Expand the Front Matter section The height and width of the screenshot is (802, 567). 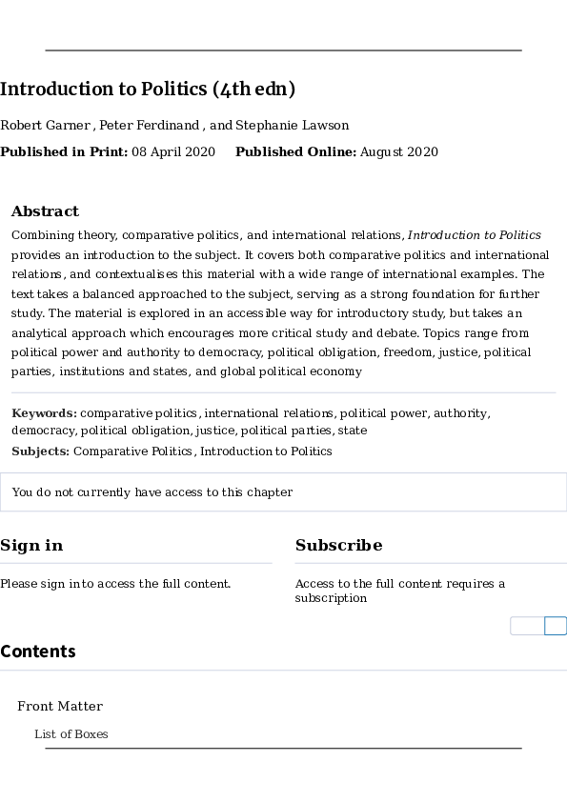[60, 706]
